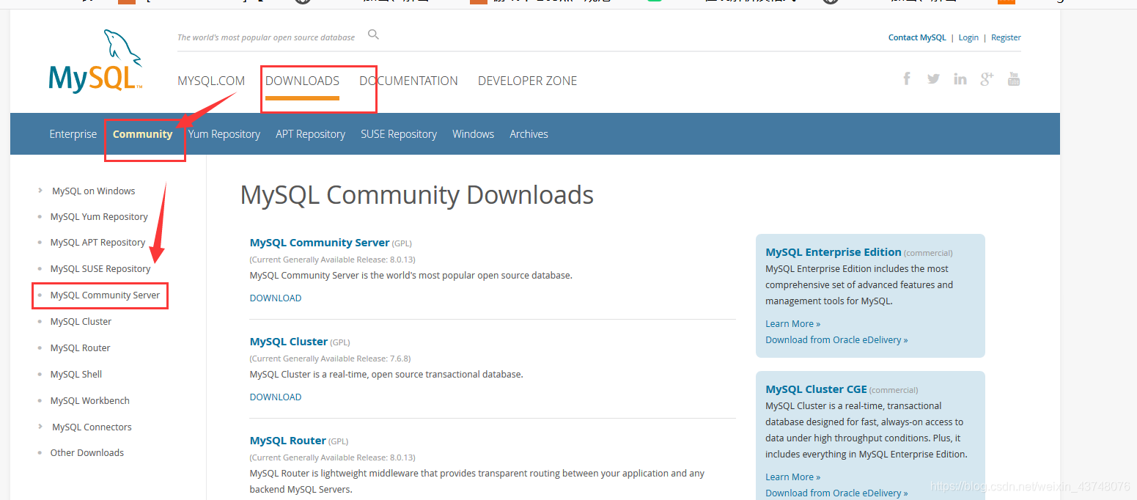Open the Yum Repository tab
Image resolution: width=1137 pixels, height=500 pixels.
[224, 134]
